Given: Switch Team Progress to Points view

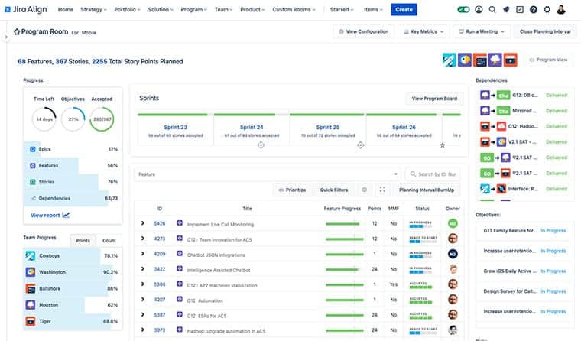Looking at the screenshot, I should [83, 240].
